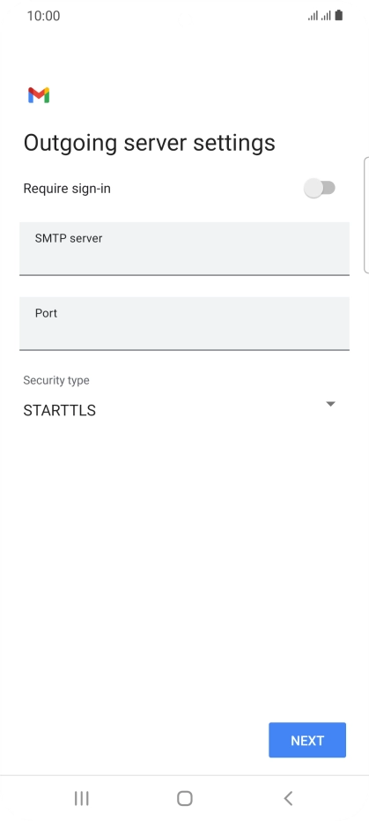Open recent apps from navigation bar

tap(82, 798)
